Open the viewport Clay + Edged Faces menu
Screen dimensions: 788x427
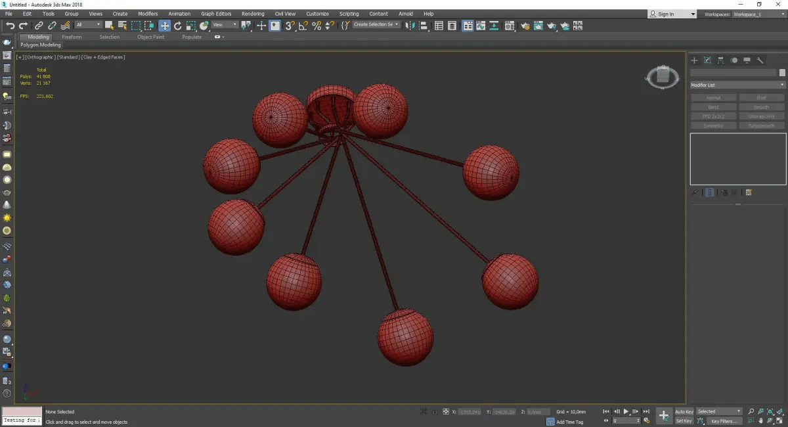(103, 57)
